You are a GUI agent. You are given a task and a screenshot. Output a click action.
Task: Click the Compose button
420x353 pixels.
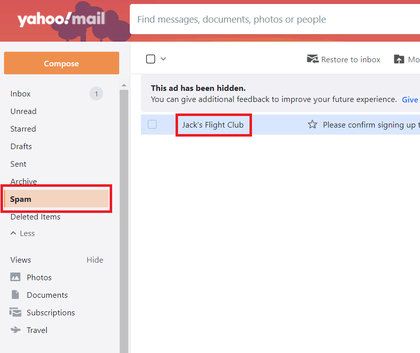[61, 63]
